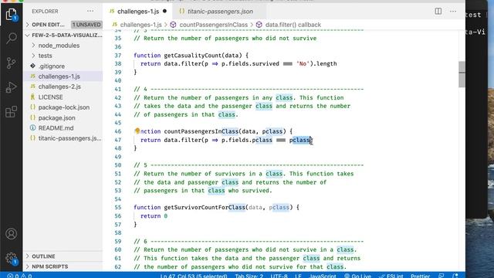Expand the Outline section

63,256
